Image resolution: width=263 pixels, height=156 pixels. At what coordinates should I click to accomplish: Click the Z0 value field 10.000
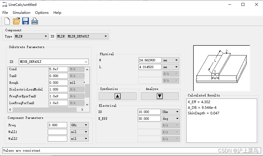(149, 112)
